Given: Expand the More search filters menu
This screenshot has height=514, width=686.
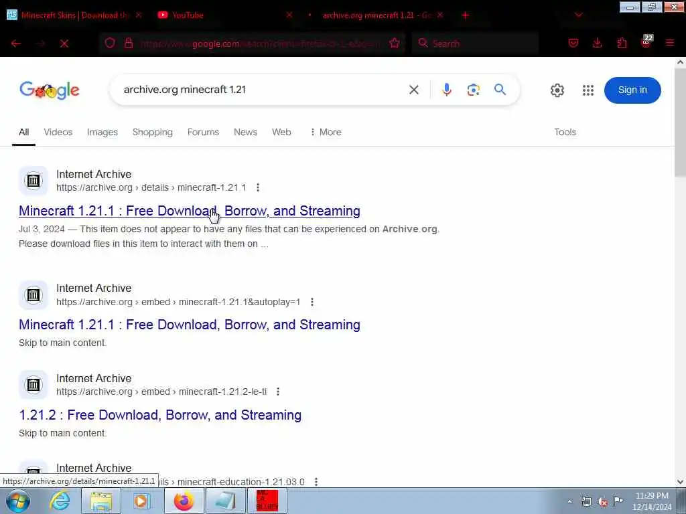Looking at the screenshot, I should pyautogui.click(x=326, y=132).
